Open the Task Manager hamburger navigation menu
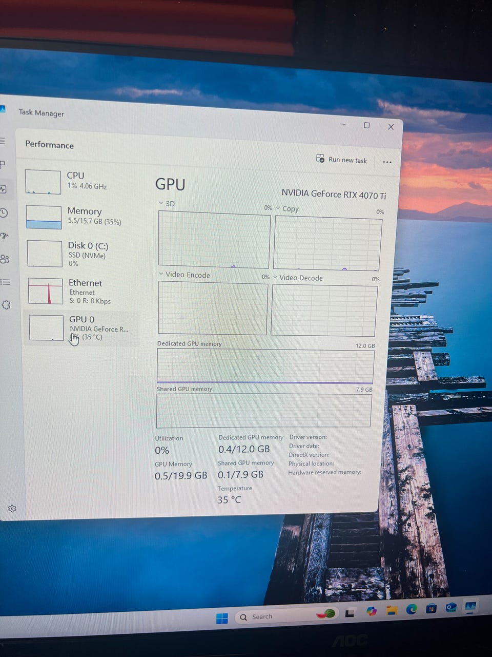 click(2, 141)
